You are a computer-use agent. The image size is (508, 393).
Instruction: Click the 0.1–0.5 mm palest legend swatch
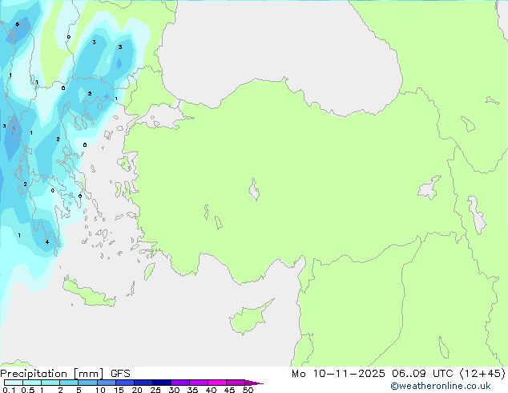tap(14, 383)
